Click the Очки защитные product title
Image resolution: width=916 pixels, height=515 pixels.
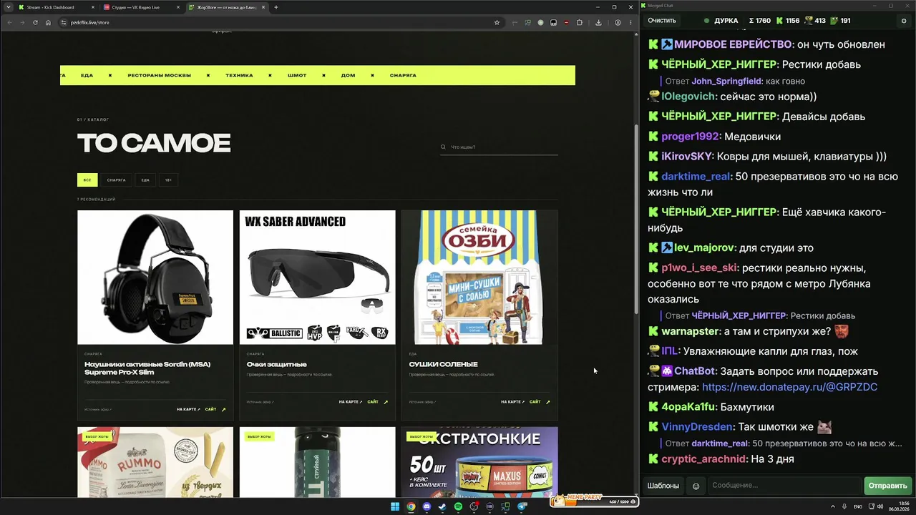277,365
